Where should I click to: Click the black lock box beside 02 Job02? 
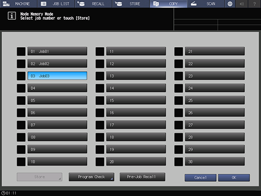click(21, 64)
